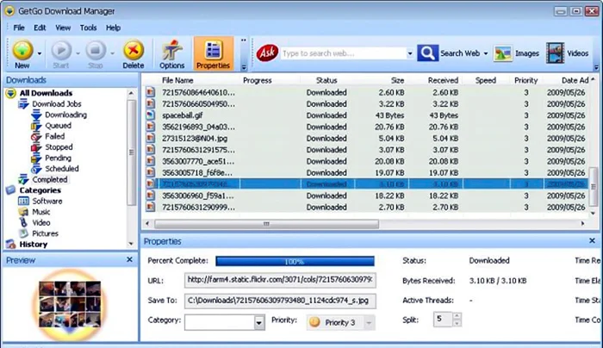Image resolution: width=603 pixels, height=348 pixels.
Task: Click the Stop download icon
Action: (96, 50)
